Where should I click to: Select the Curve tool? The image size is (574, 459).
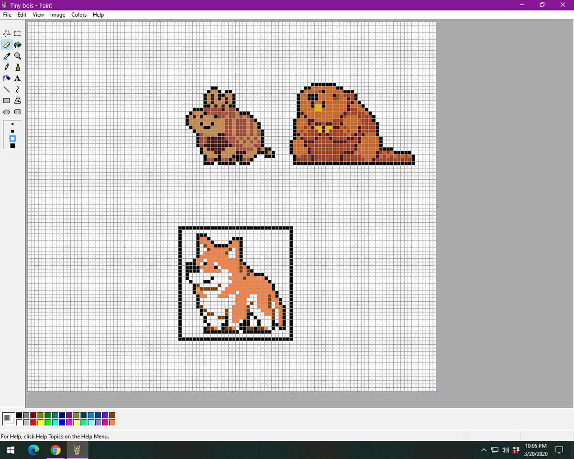coord(18,89)
